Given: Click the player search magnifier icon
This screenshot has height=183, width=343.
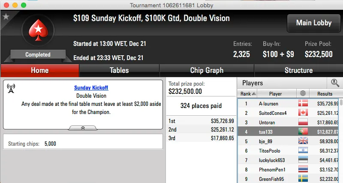Looking at the screenshot, I should pos(335,83).
